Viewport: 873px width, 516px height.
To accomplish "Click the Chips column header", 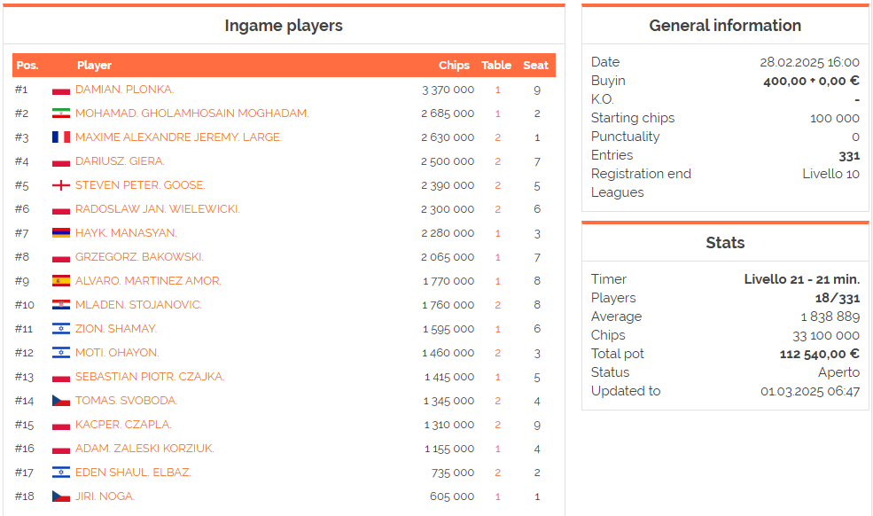I will point(454,66).
